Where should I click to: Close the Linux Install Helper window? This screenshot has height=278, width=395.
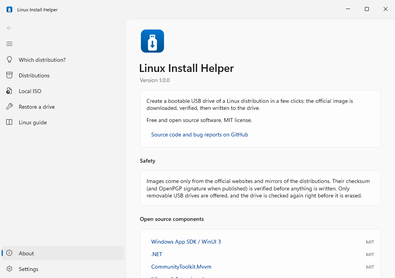click(386, 9)
